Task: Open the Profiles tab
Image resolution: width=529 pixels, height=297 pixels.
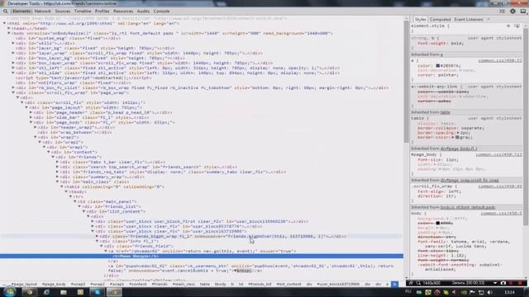Action: (x=102, y=11)
